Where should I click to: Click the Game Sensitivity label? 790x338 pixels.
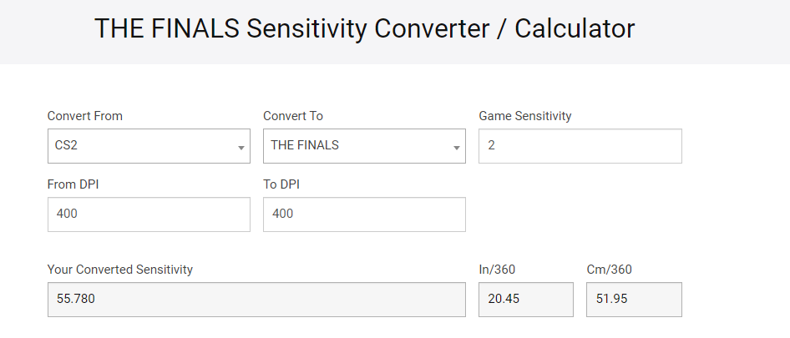click(525, 116)
